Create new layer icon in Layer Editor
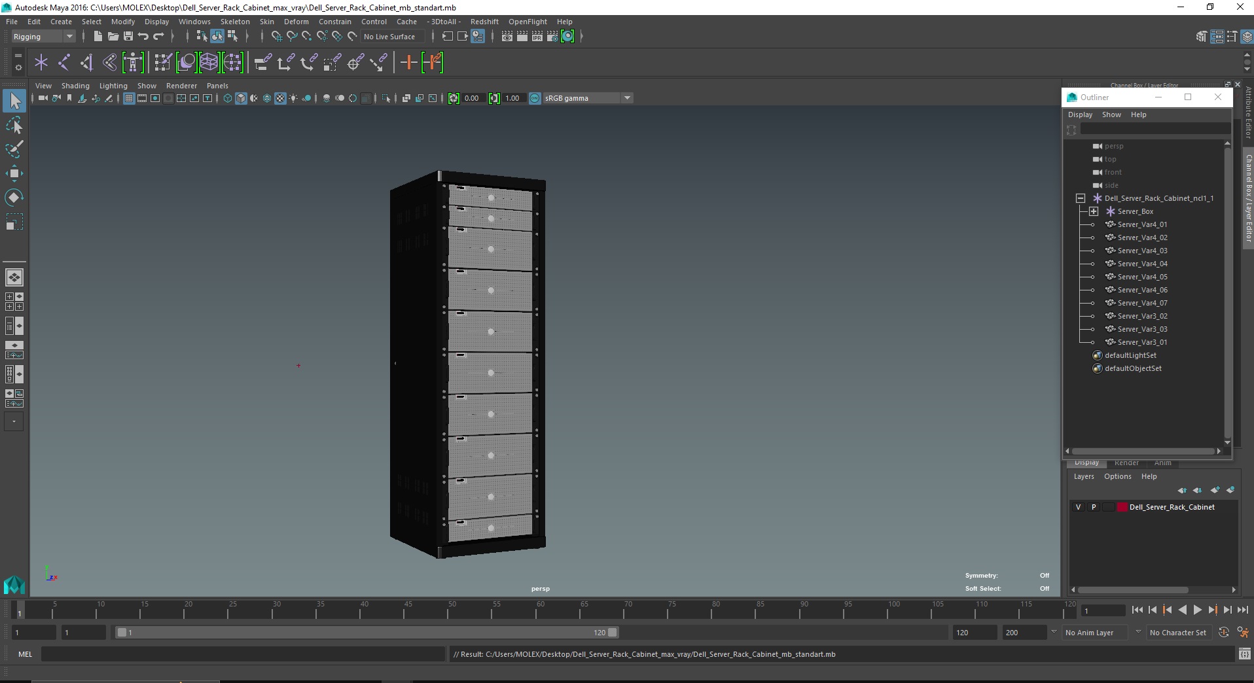Viewport: 1254px width, 683px height. coord(1215,490)
